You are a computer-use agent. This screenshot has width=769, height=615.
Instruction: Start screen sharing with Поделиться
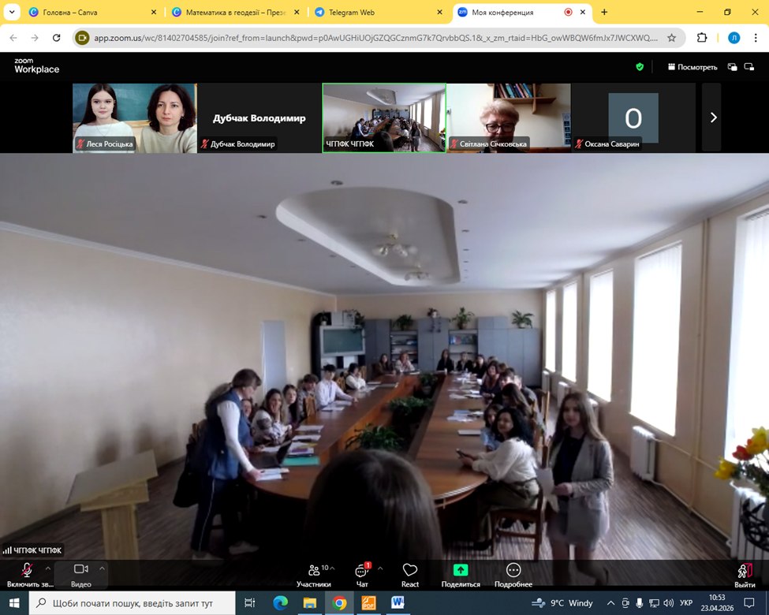pos(461,573)
